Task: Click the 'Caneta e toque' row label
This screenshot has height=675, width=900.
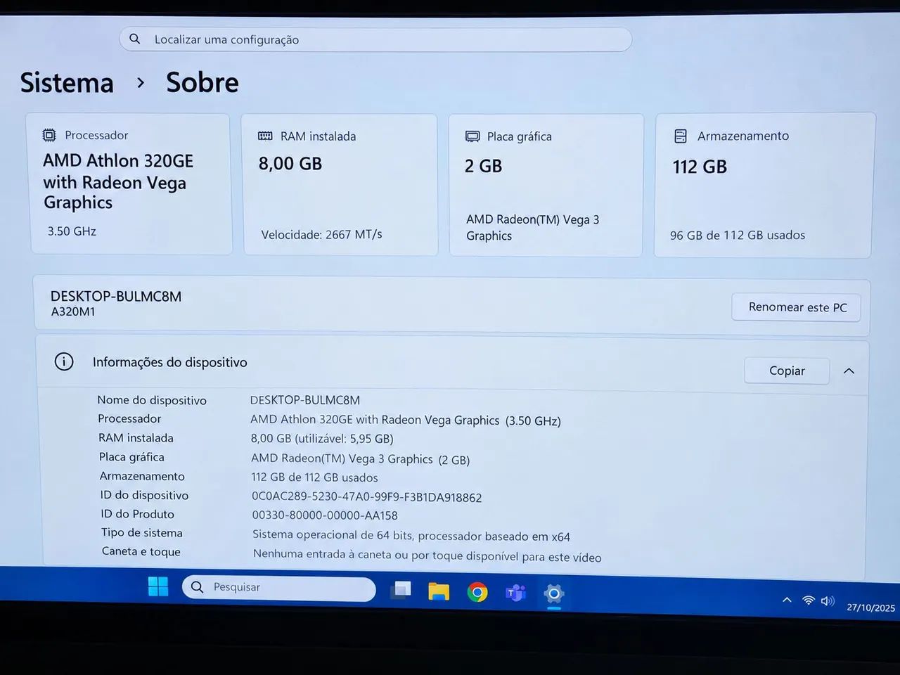Action: tap(141, 551)
